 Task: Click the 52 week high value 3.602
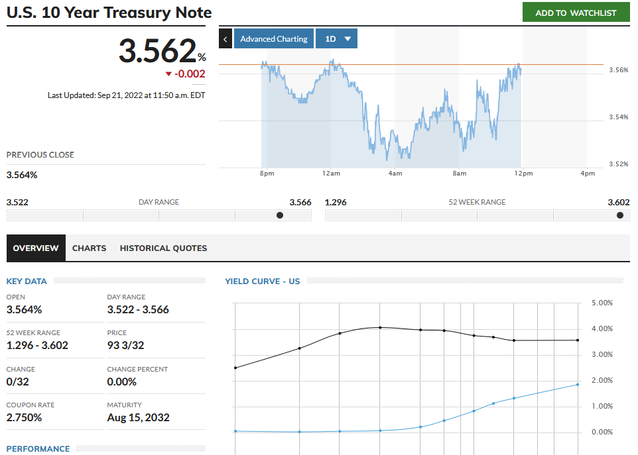pos(619,202)
